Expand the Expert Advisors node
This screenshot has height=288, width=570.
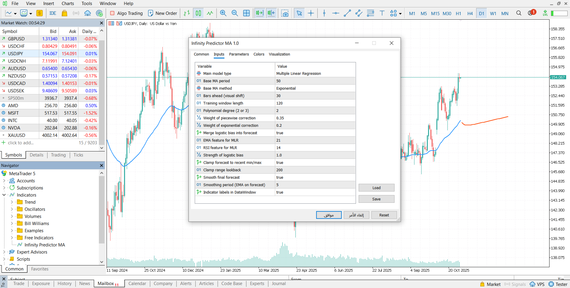[4, 252]
